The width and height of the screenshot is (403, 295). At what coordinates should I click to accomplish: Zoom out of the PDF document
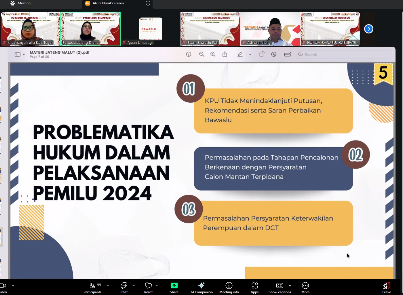(x=201, y=54)
